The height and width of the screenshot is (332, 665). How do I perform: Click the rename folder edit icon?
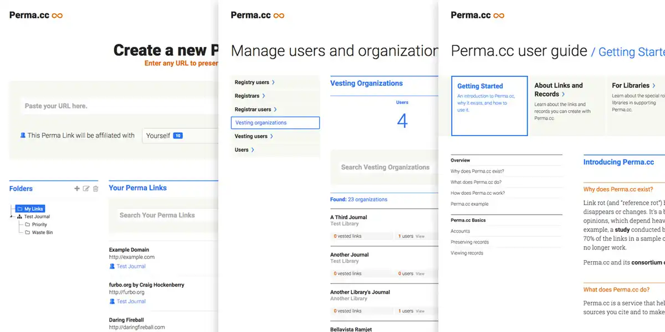[x=86, y=189]
